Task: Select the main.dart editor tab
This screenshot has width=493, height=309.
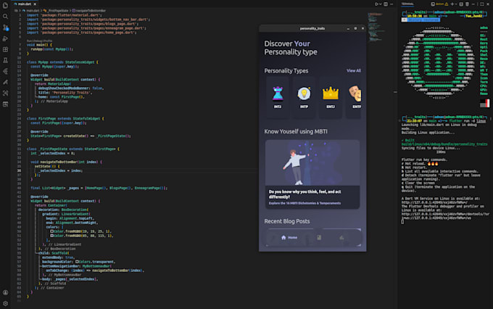Action: coord(24,4)
